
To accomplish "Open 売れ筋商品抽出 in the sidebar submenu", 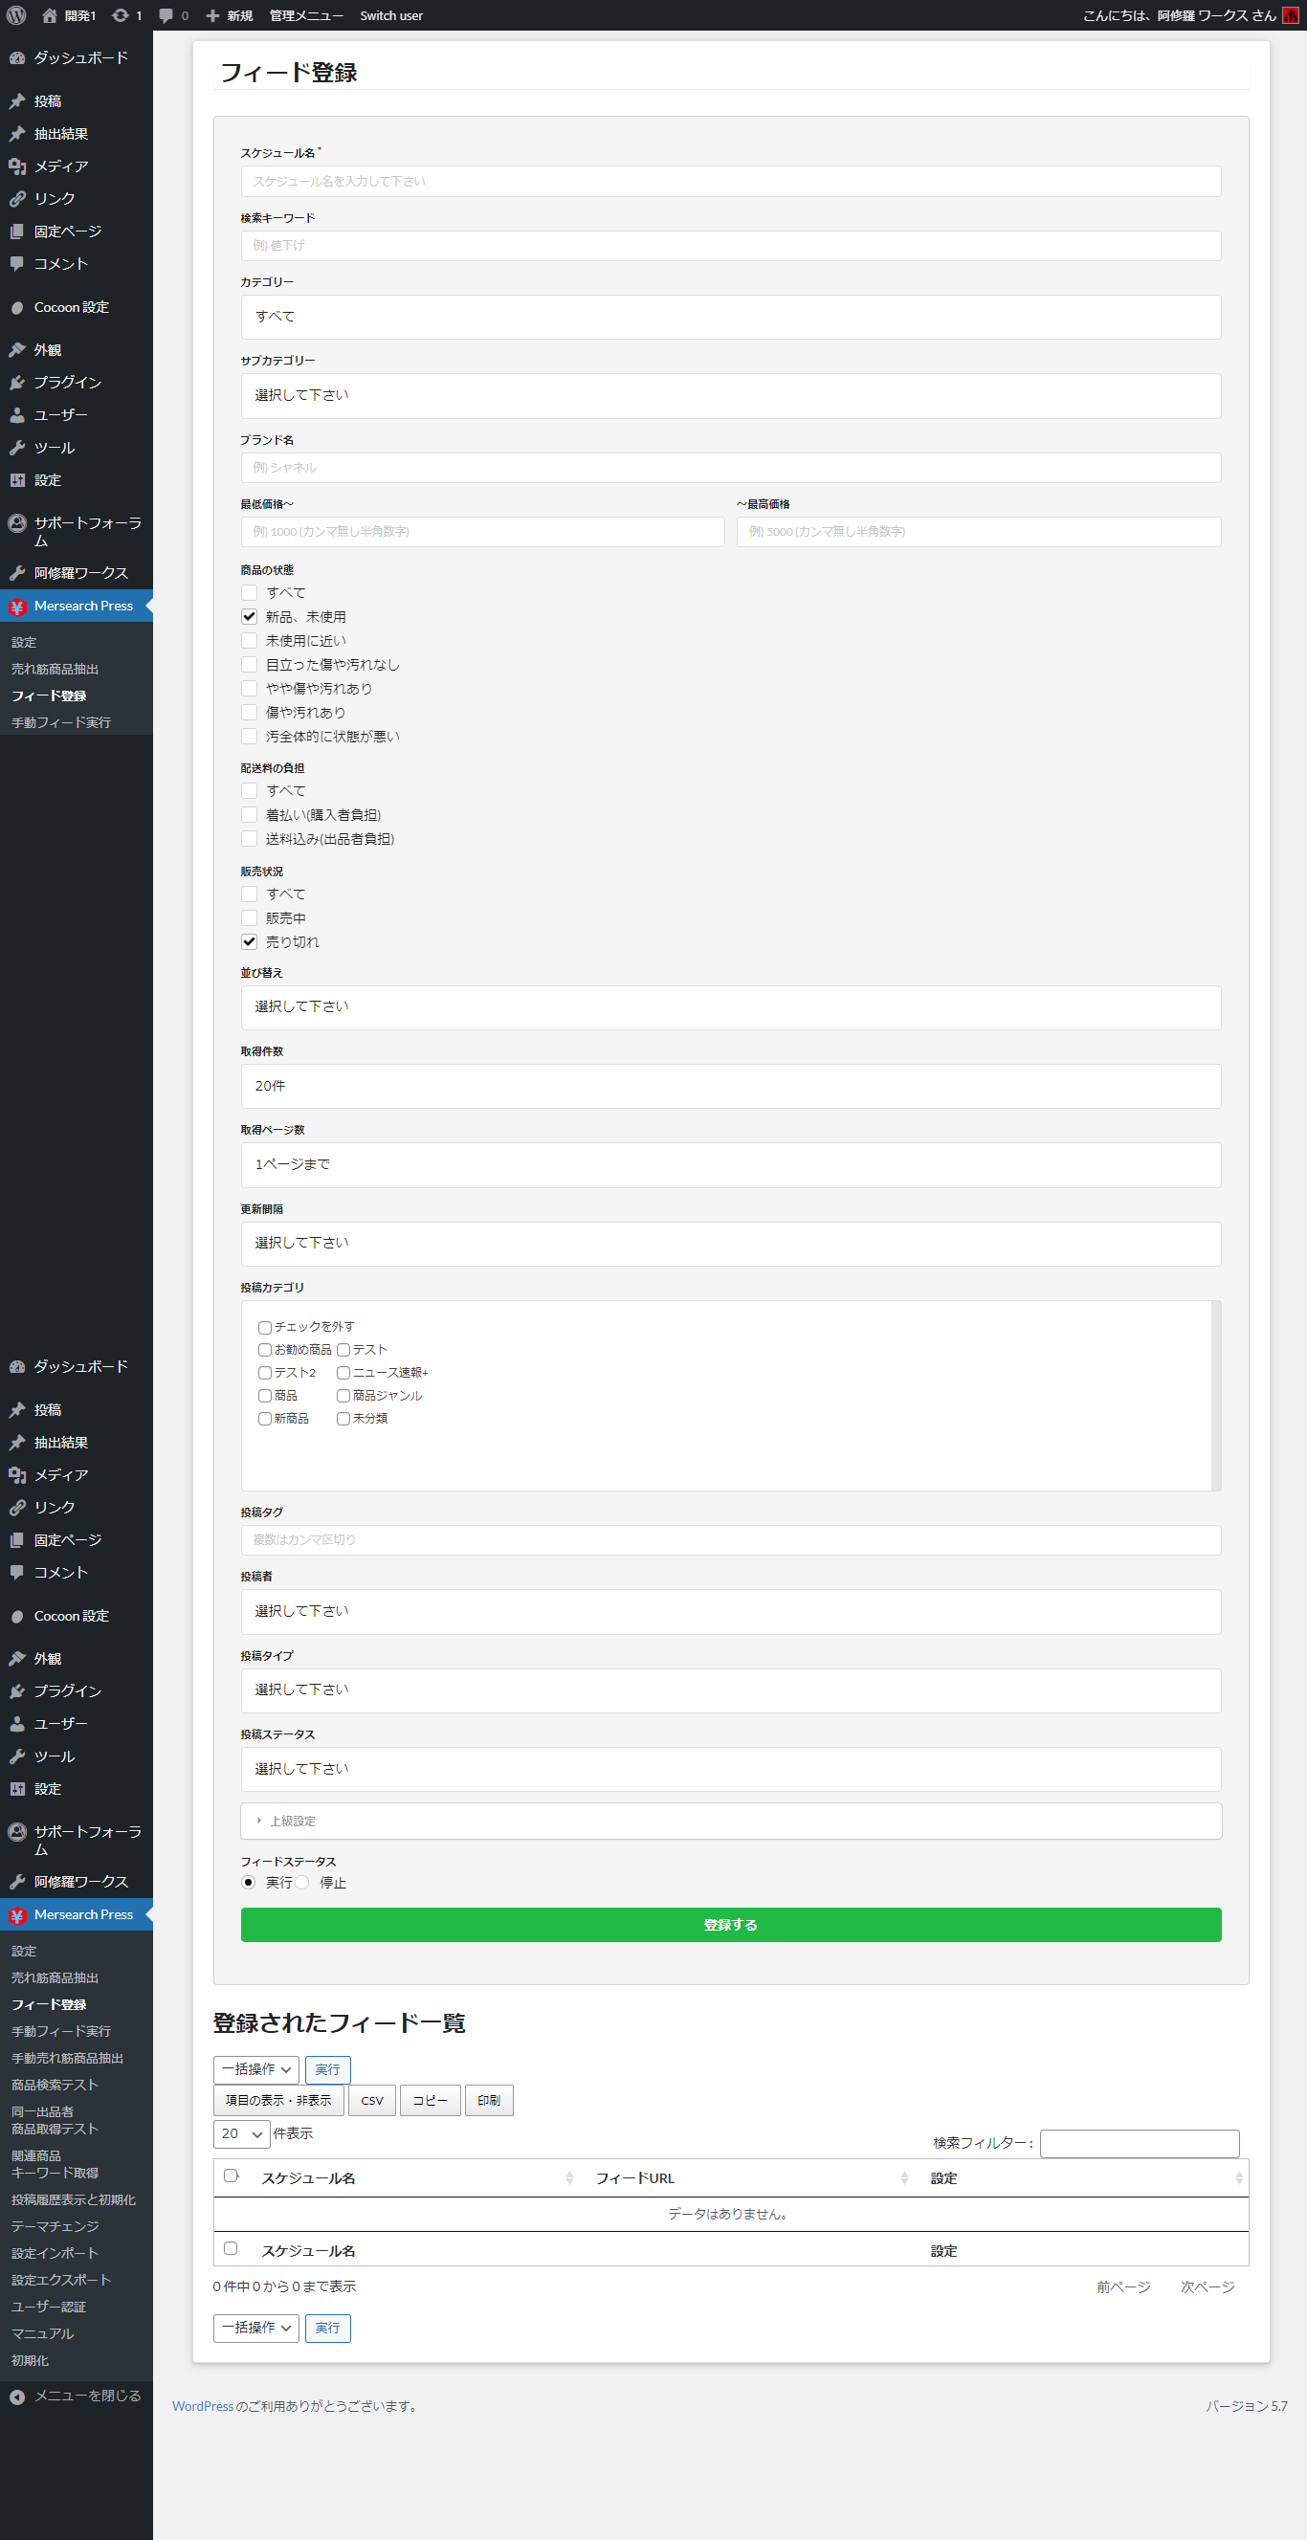I will click(x=55, y=670).
